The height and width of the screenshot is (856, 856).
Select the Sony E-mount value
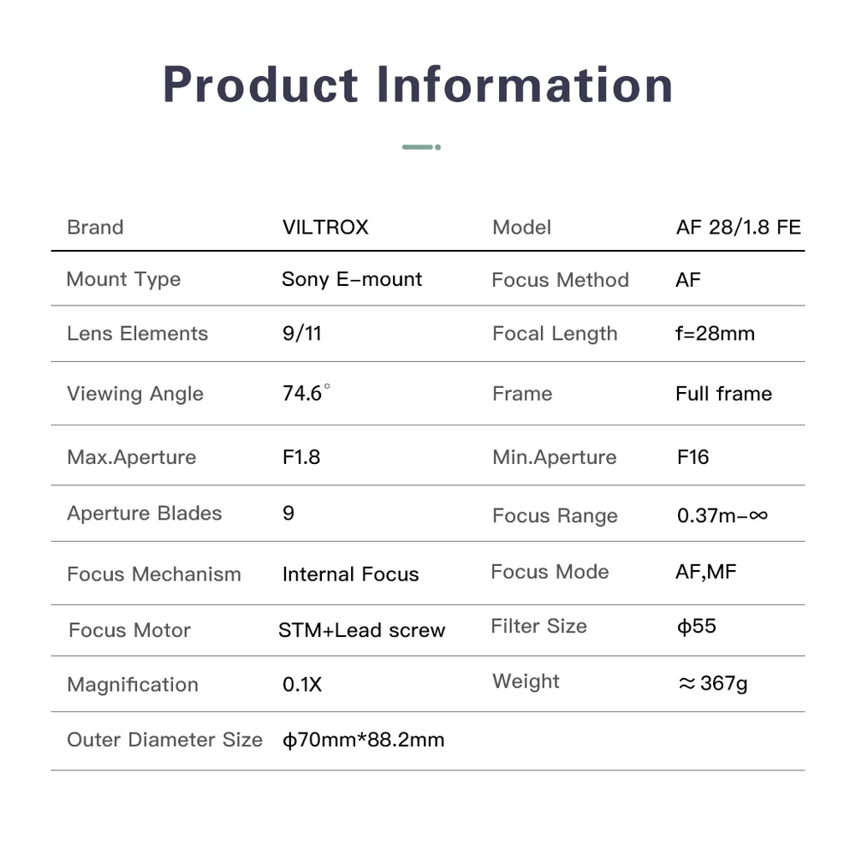(x=352, y=280)
